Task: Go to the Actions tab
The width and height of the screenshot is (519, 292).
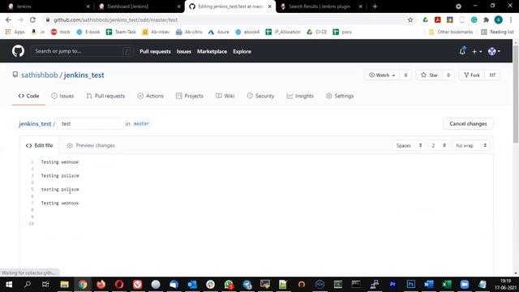Action: (x=150, y=96)
